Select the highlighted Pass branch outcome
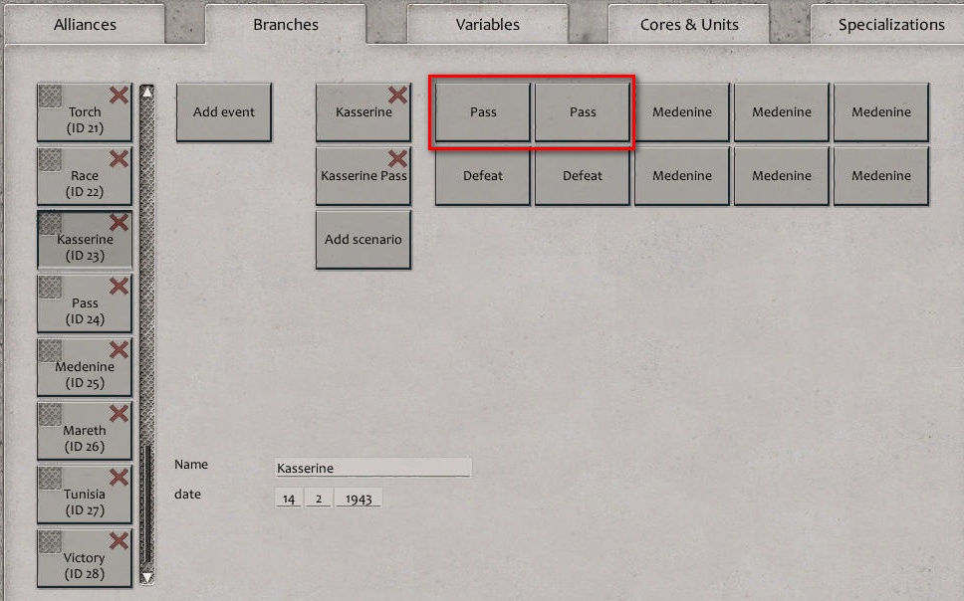Viewport: 964px width, 601px height. (x=482, y=111)
